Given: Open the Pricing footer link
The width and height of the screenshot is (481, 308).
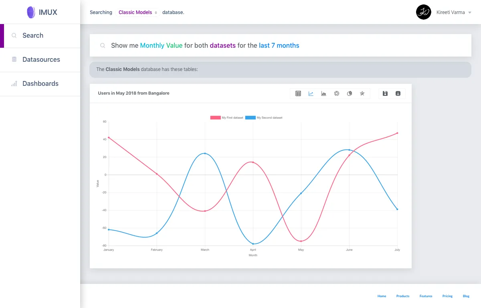Looking at the screenshot, I should tap(447, 296).
